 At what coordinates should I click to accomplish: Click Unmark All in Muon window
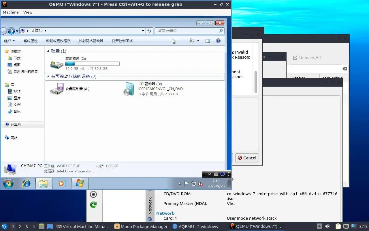307,58
